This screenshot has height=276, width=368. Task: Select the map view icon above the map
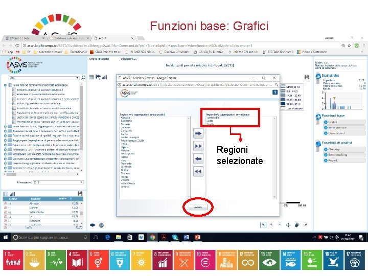(98, 77)
